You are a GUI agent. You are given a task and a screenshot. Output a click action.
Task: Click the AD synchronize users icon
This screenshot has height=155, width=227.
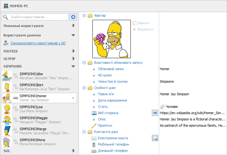point(6,43)
